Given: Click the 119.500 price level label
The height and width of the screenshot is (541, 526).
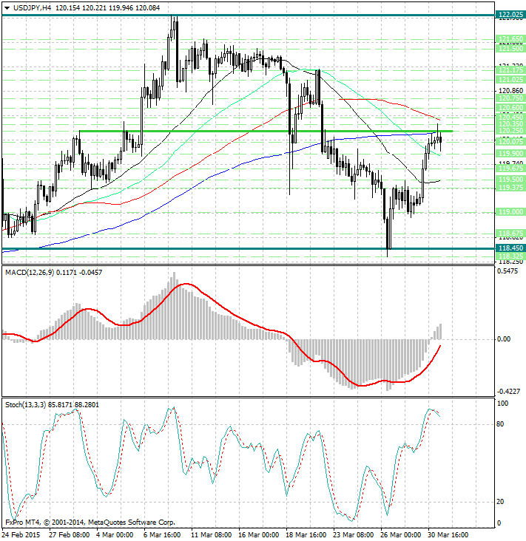Looking at the screenshot, I should [510, 179].
